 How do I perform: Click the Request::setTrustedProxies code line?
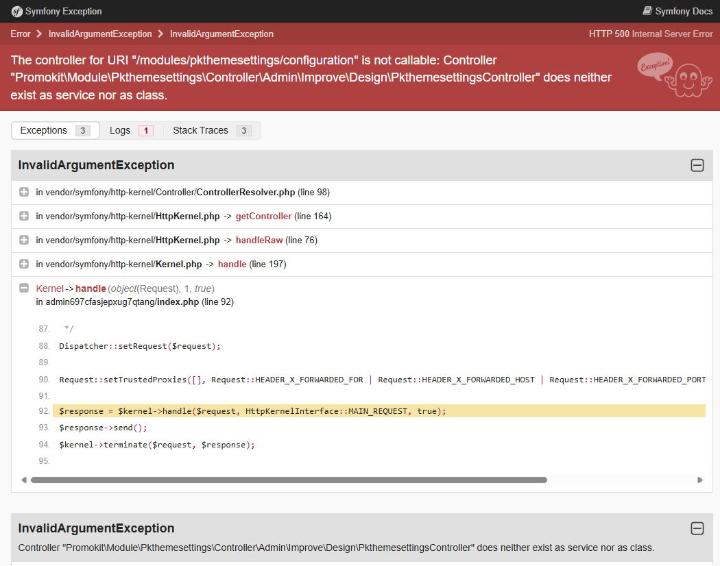[x=382, y=380]
